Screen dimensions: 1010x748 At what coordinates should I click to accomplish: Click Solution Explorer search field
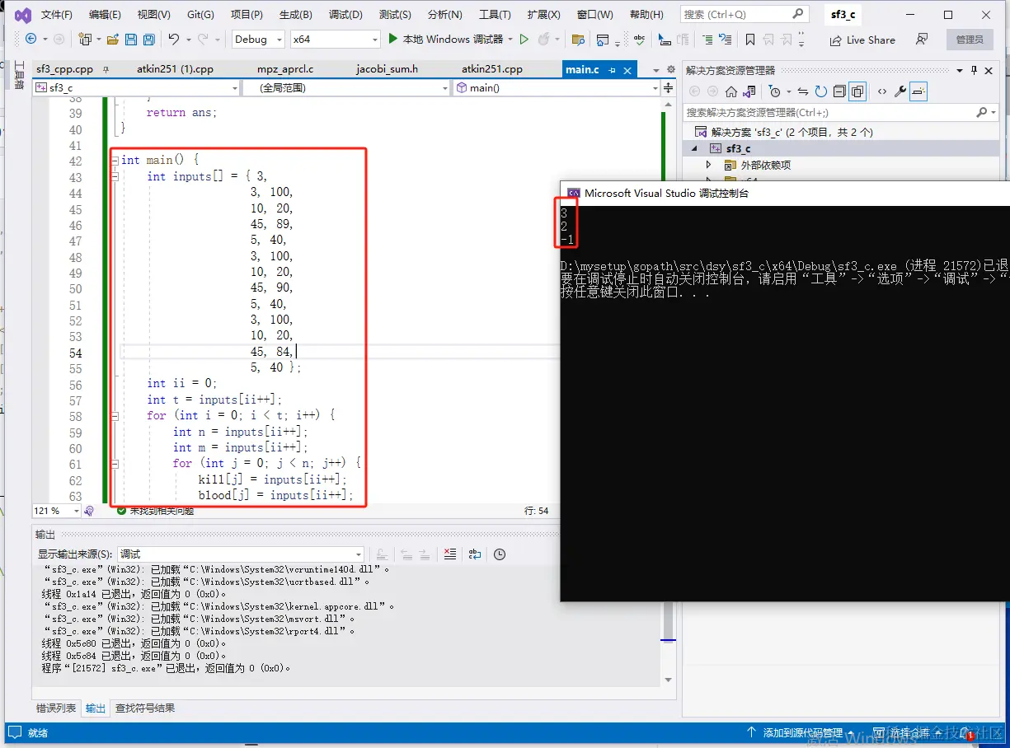click(x=840, y=112)
